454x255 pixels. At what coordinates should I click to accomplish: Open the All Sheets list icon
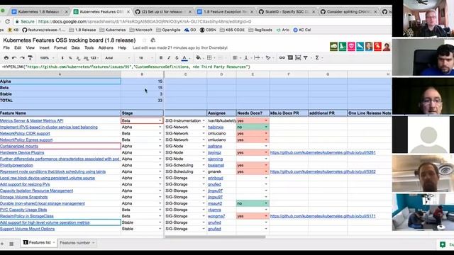(x=11, y=244)
